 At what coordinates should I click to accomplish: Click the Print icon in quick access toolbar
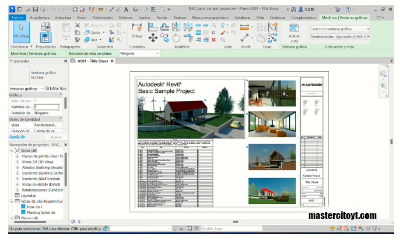click(75, 9)
